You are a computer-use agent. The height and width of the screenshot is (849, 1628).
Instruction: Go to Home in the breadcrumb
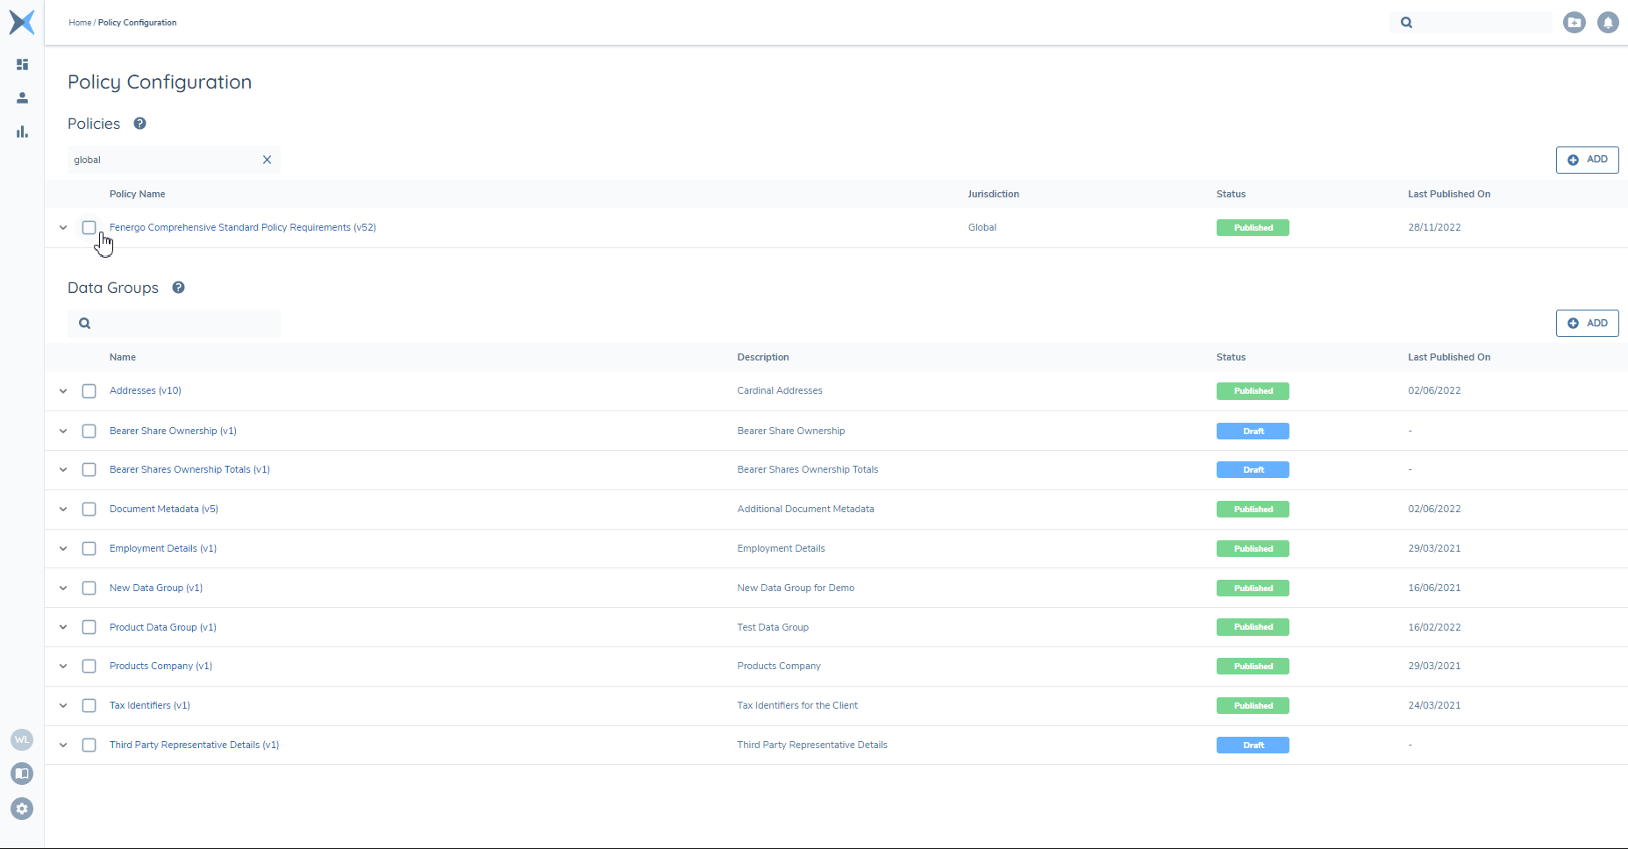(x=80, y=23)
